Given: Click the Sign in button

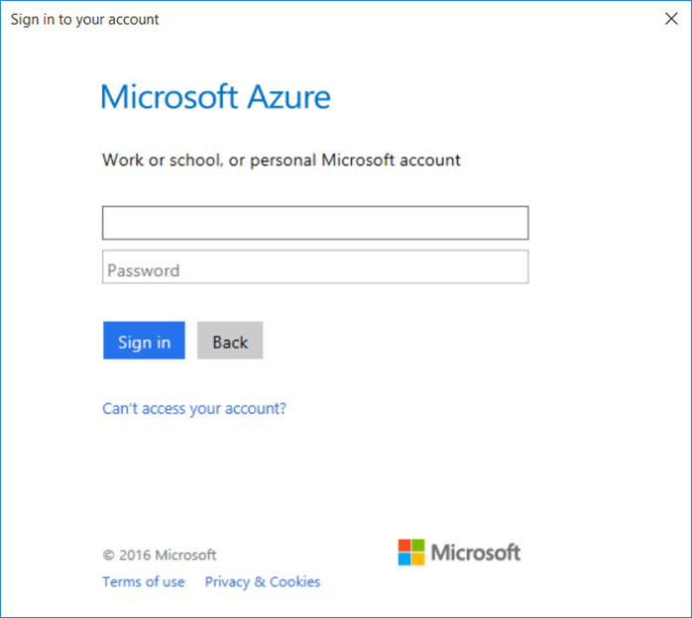Looking at the screenshot, I should click(144, 341).
